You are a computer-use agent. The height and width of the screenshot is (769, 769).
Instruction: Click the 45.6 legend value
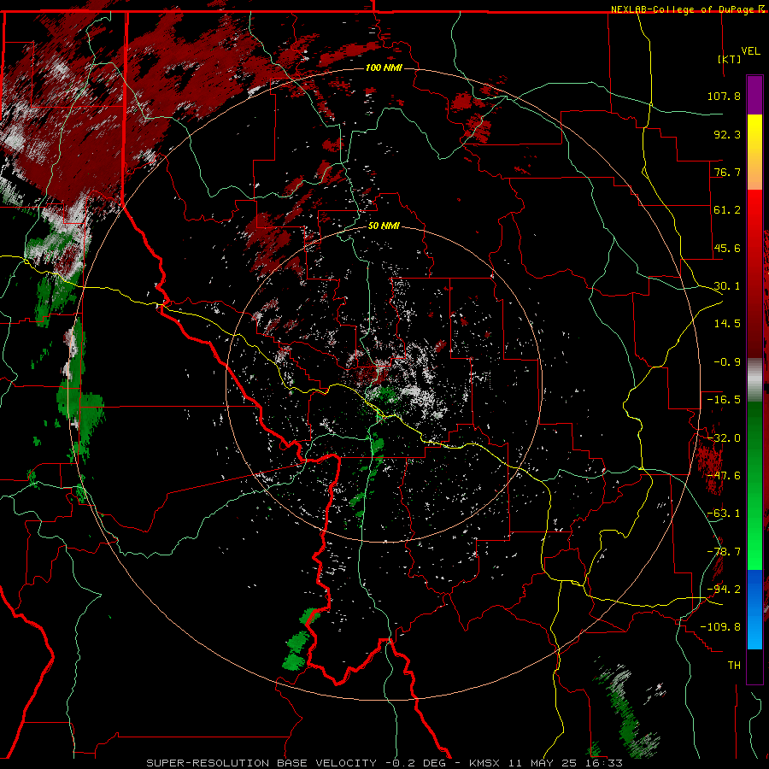point(727,248)
